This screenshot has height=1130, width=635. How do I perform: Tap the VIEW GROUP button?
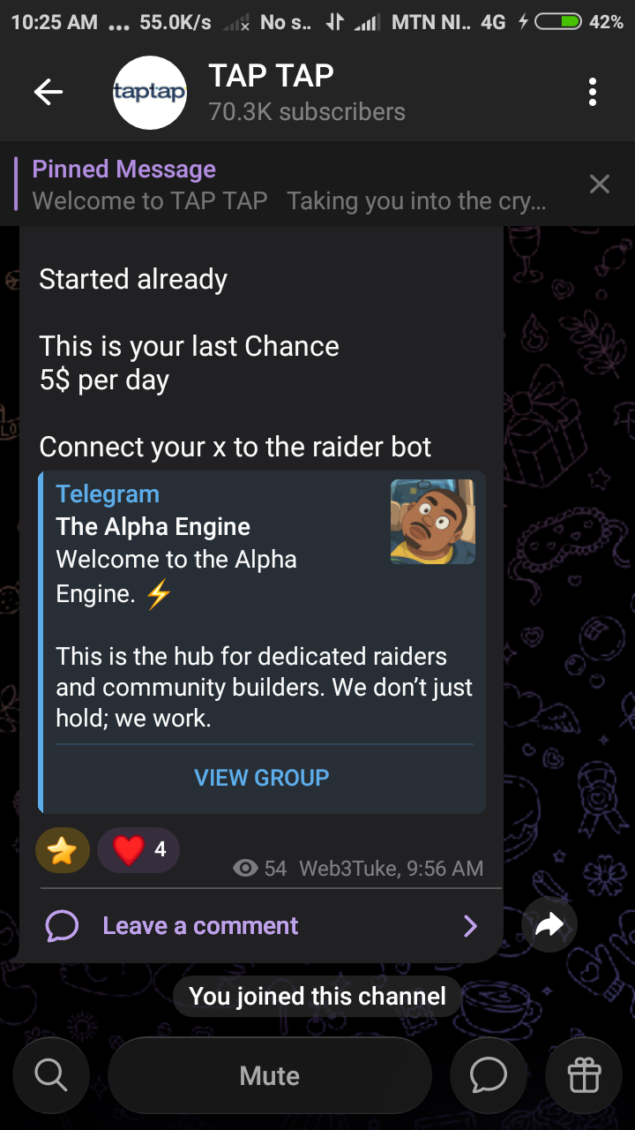tap(262, 778)
